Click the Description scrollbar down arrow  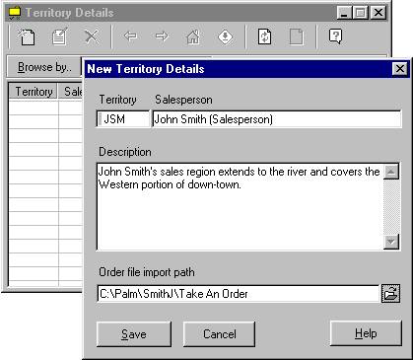point(391,242)
